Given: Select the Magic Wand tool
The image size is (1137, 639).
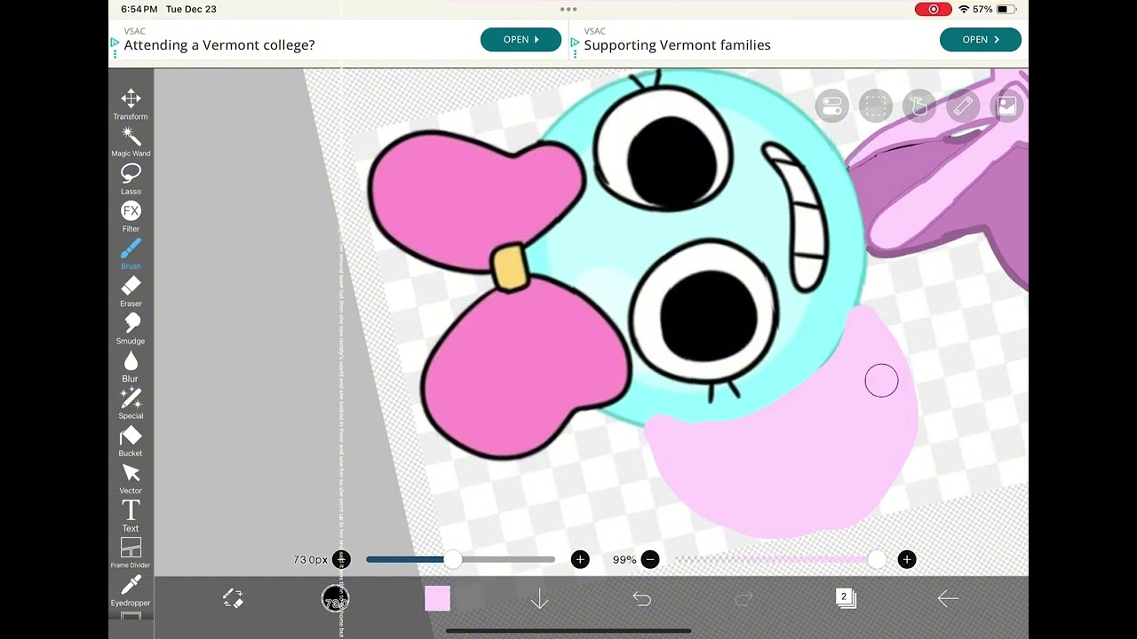Looking at the screenshot, I should point(131,141).
